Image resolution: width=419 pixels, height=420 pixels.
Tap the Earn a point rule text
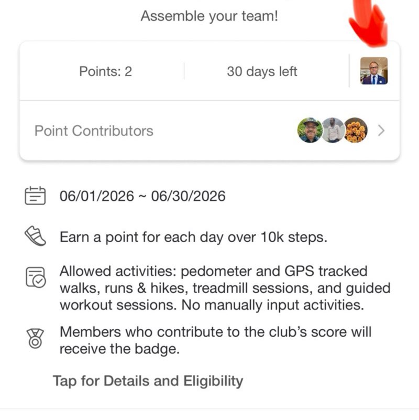(193, 237)
